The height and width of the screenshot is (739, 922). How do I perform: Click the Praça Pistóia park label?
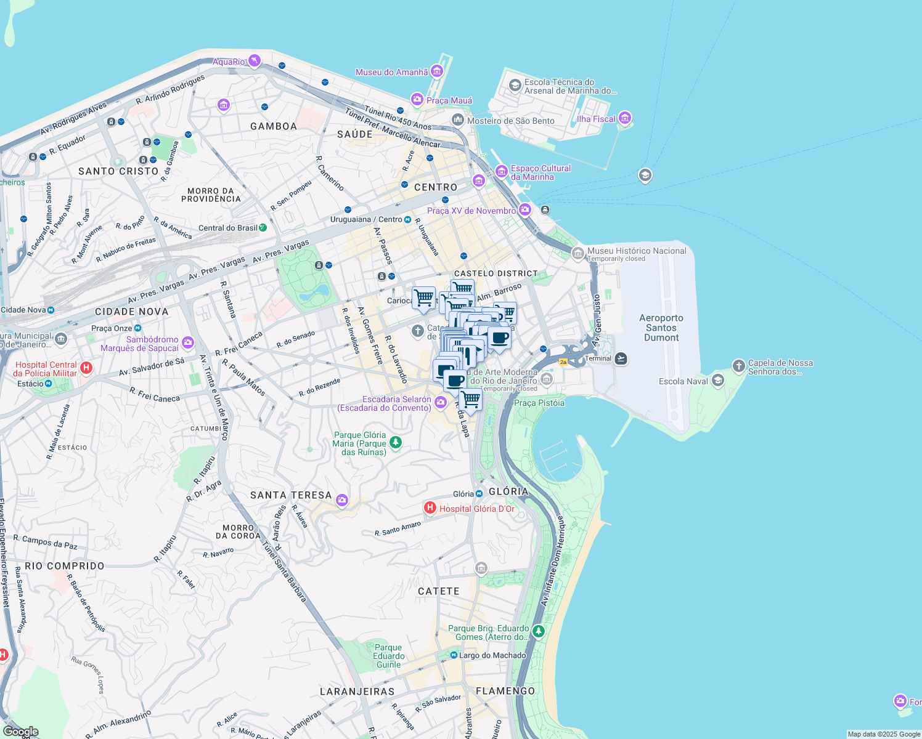coord(539,403)
